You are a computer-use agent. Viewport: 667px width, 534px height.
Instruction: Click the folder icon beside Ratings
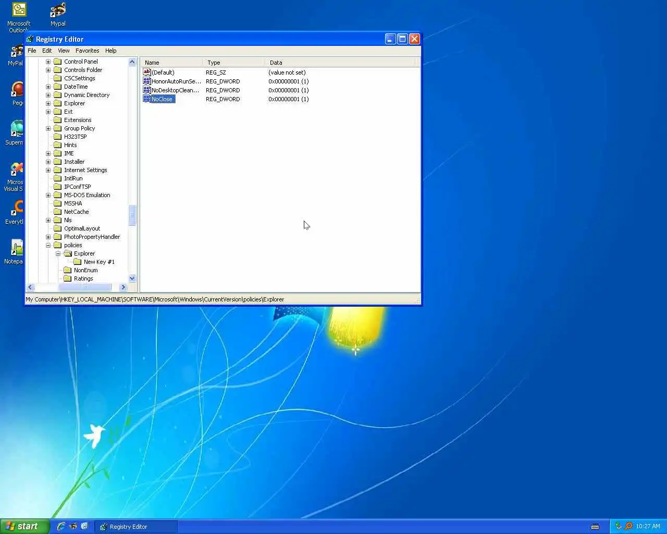tap(68, 278)
